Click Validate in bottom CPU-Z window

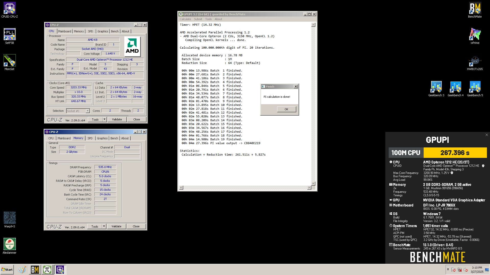click(116, 226)
